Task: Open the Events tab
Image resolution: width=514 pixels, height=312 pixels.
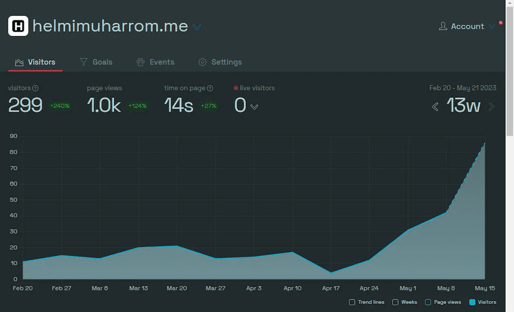Action: click(x=155, y=62)
